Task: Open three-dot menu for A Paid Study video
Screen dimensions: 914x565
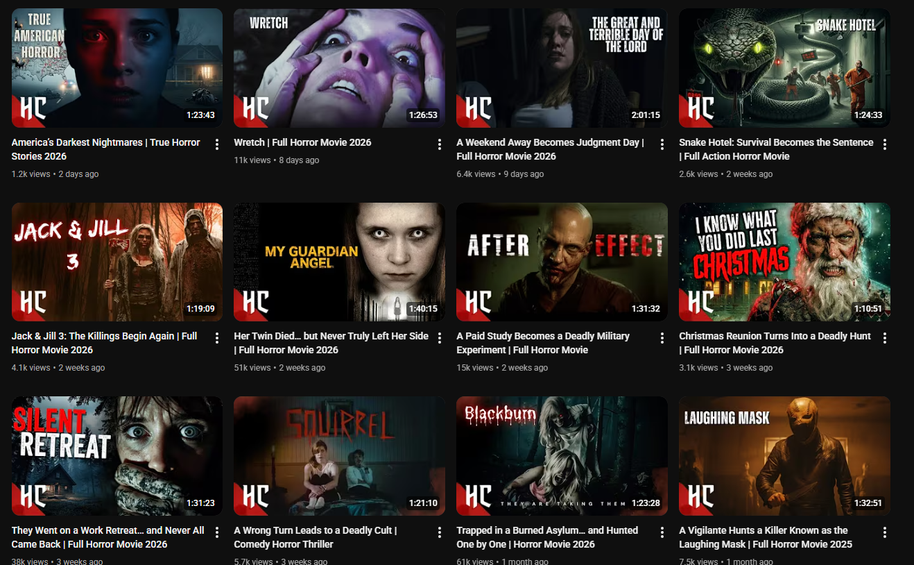Action: pos(662,338)
